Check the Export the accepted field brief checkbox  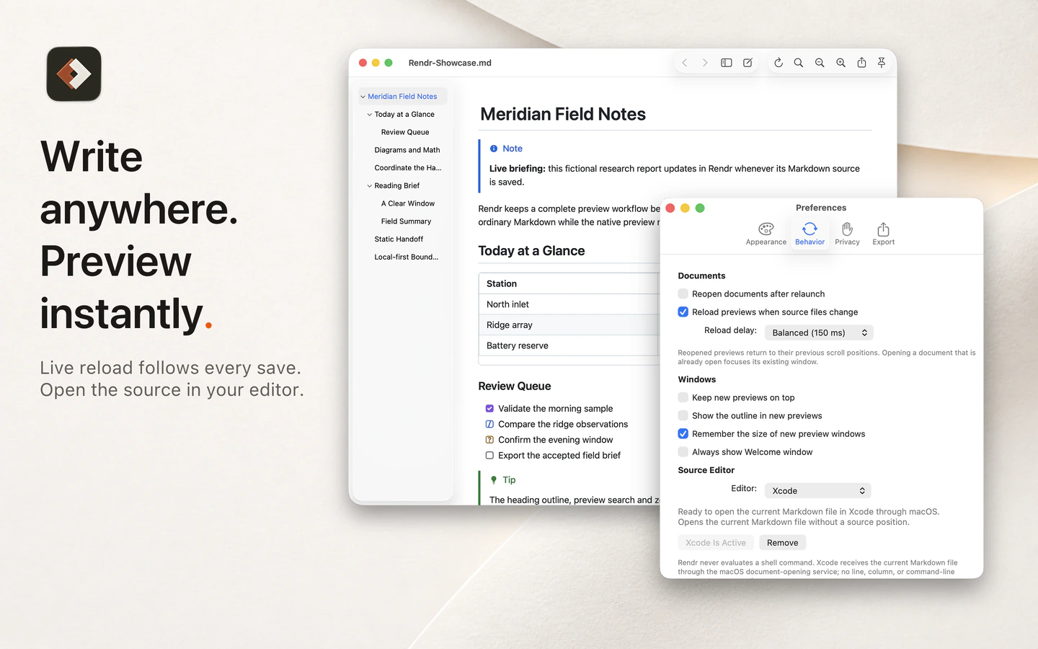[x=489, y=456]
